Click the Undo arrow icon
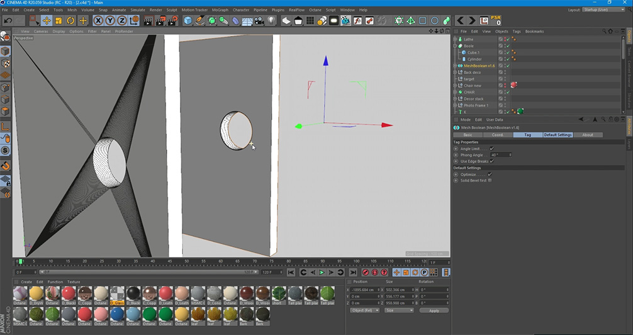Image resolution: width=633 pixels, height=335 pixels. click(x=8, y=21)
